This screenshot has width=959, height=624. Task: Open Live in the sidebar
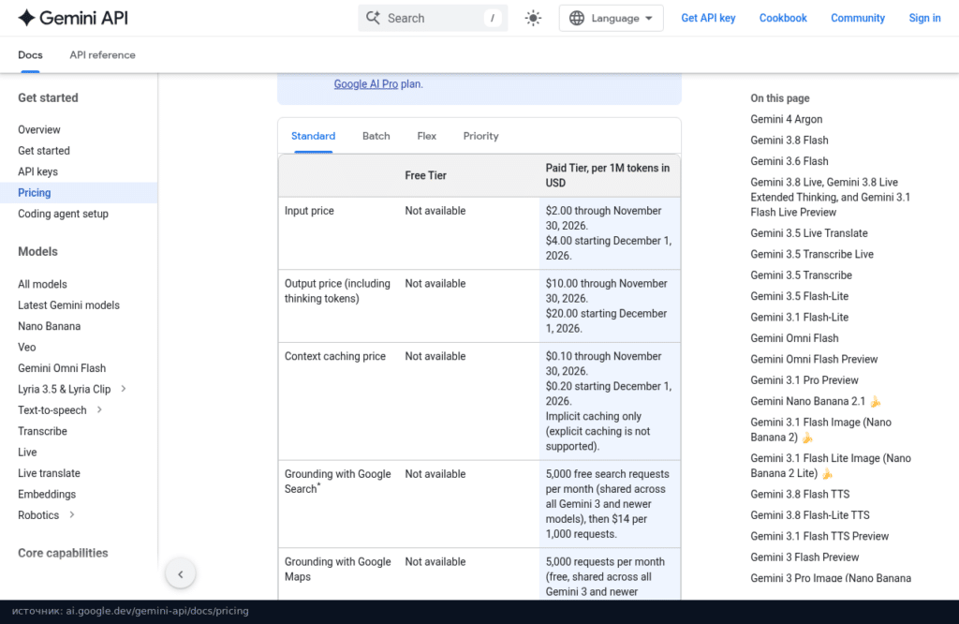pos(27,453)
